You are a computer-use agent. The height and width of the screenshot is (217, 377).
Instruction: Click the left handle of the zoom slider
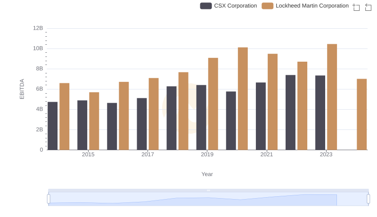click(49, 199)
